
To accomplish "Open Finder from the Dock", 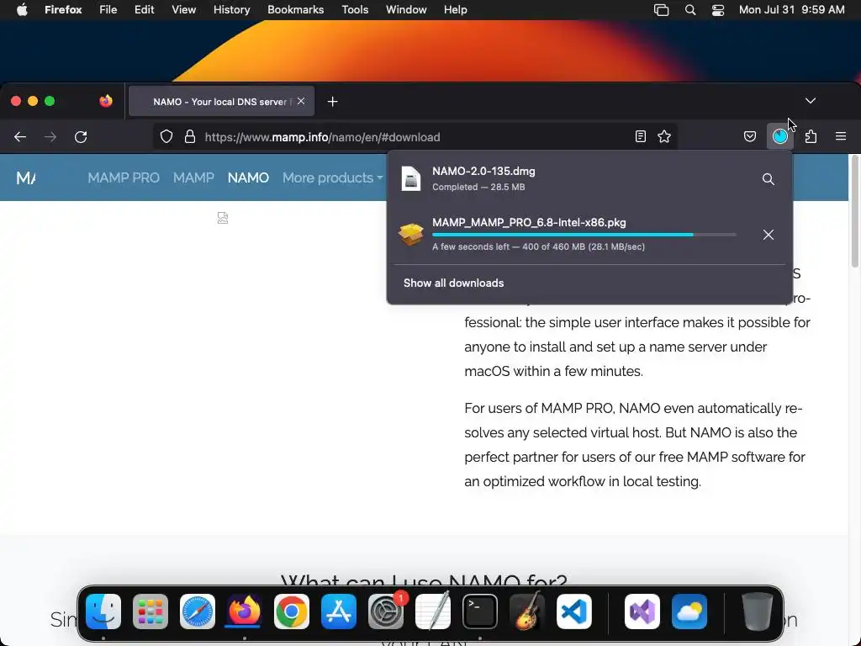I will [103, 612].
